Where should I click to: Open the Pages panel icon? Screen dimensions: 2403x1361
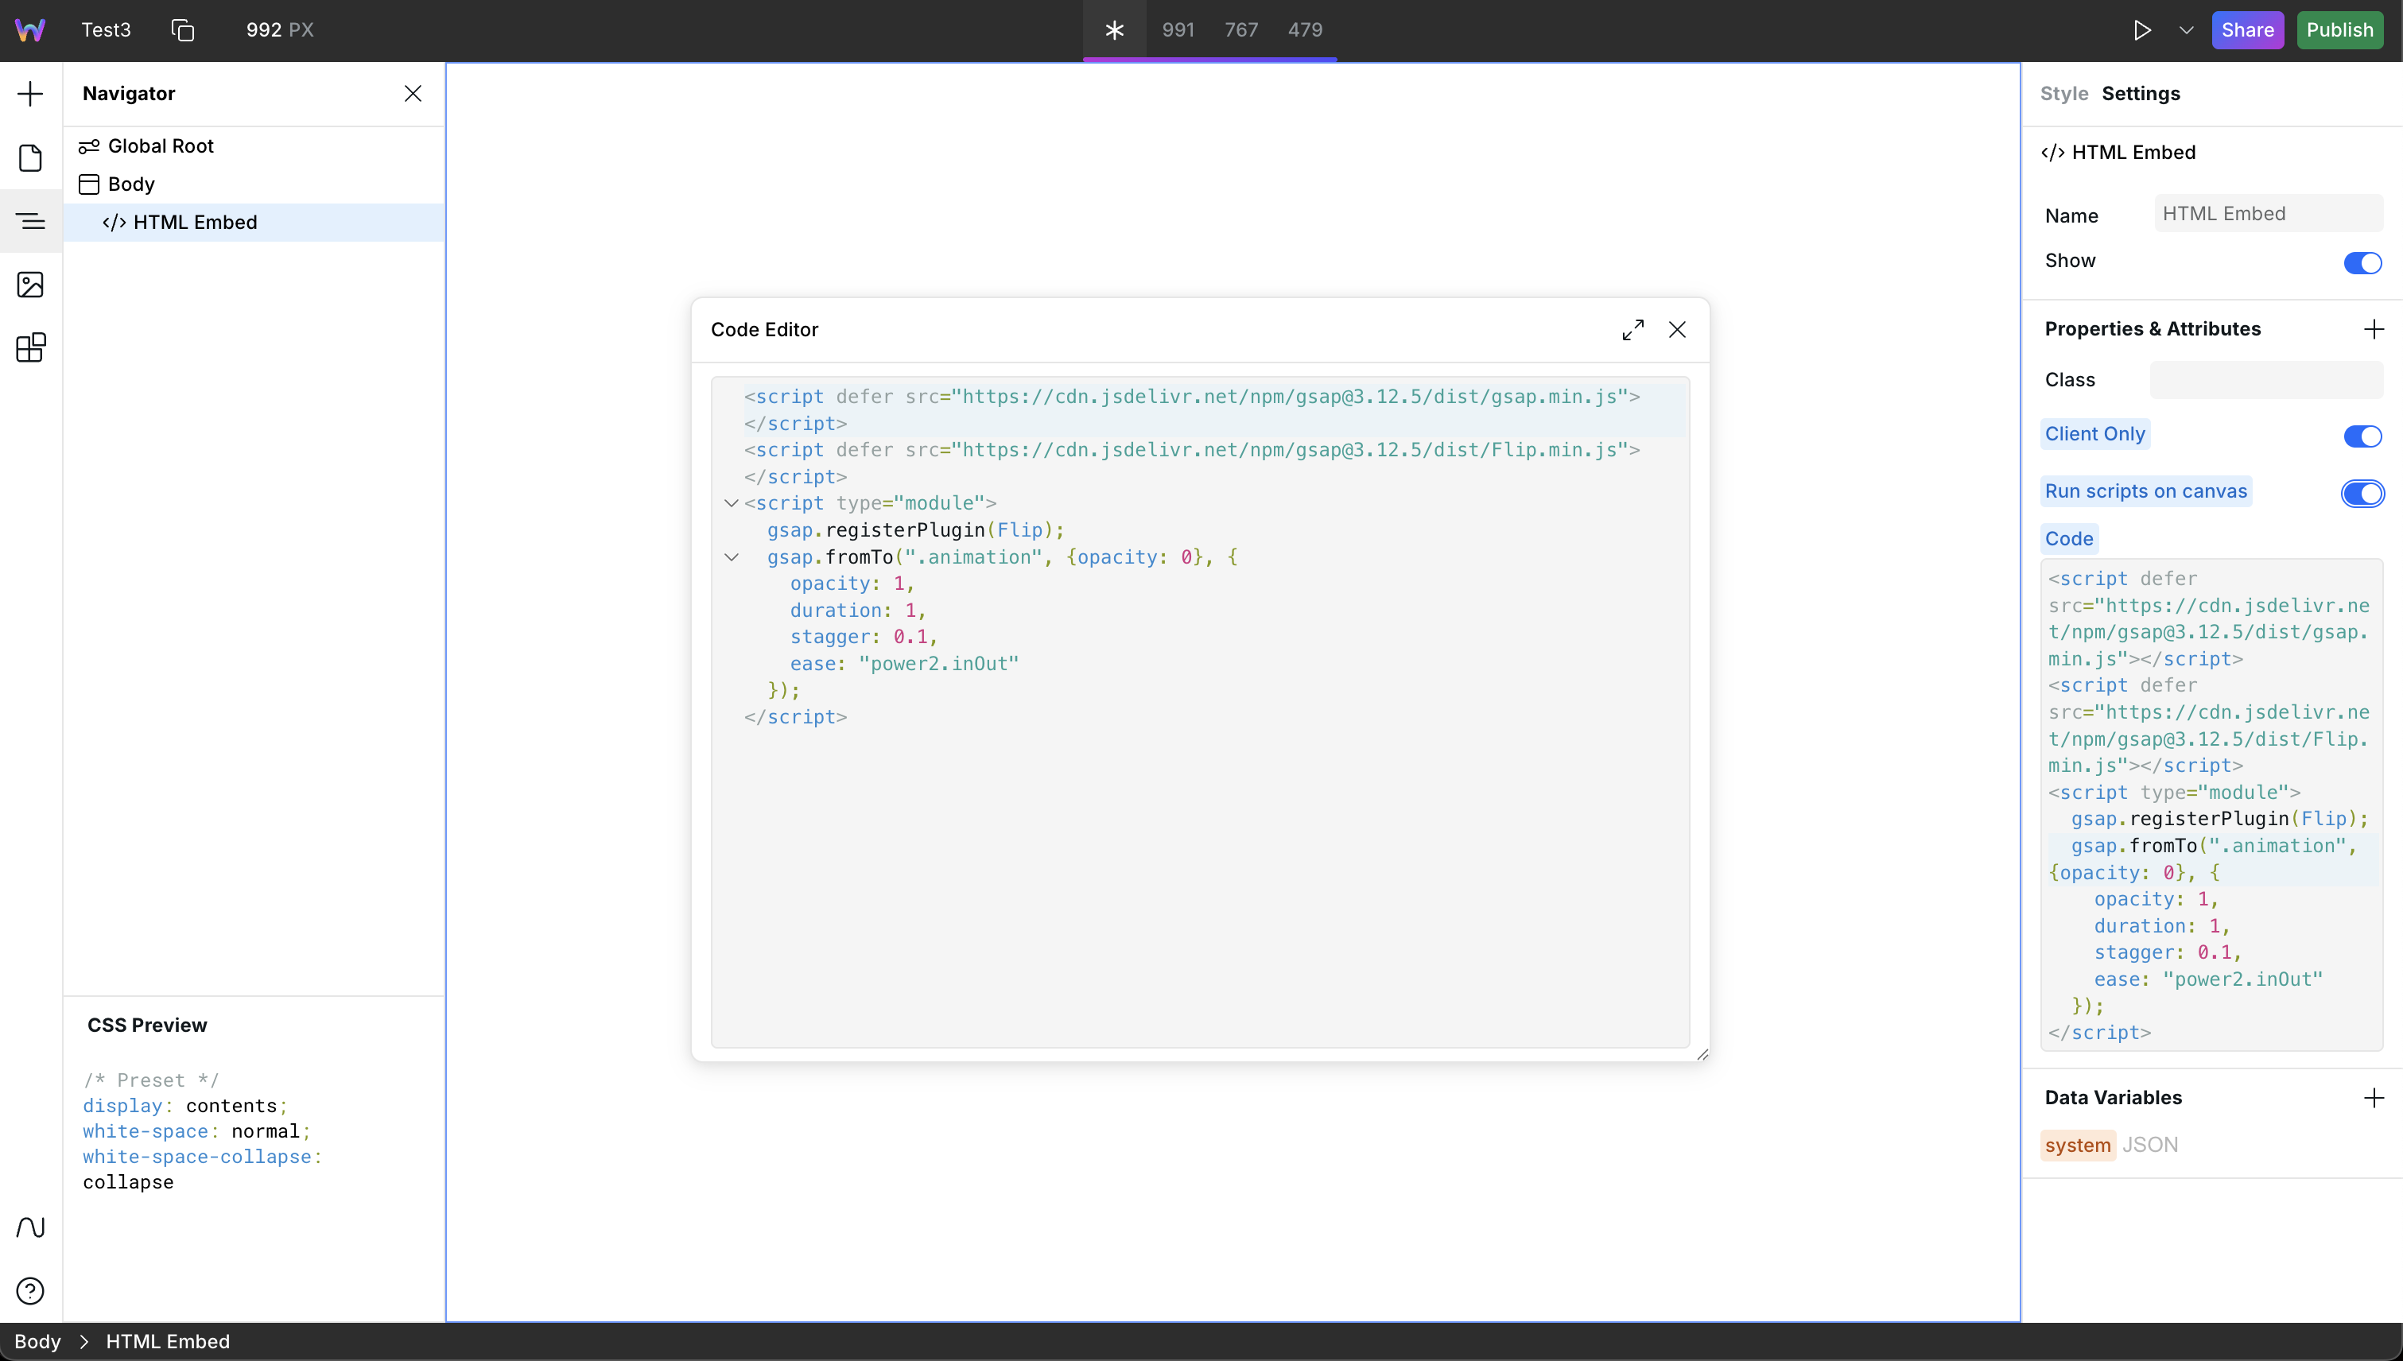point(30,157)
